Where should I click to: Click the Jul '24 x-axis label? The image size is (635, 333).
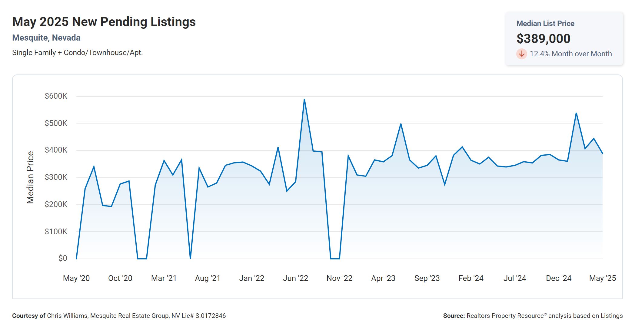point(515,278)
